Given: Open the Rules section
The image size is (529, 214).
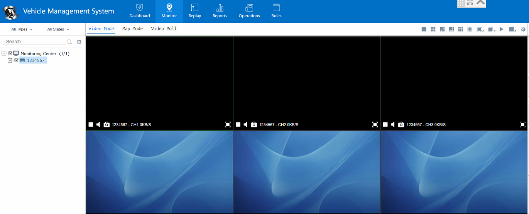Looking at the screenshot, I should point(276,11).
